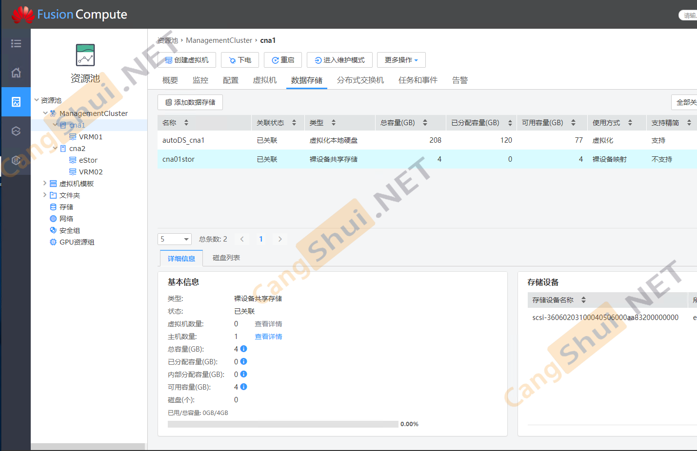Sort storage devices by 存储设备名称 arrows
The height and width of the screenshot is (451, 697).
tap(583, 300)
